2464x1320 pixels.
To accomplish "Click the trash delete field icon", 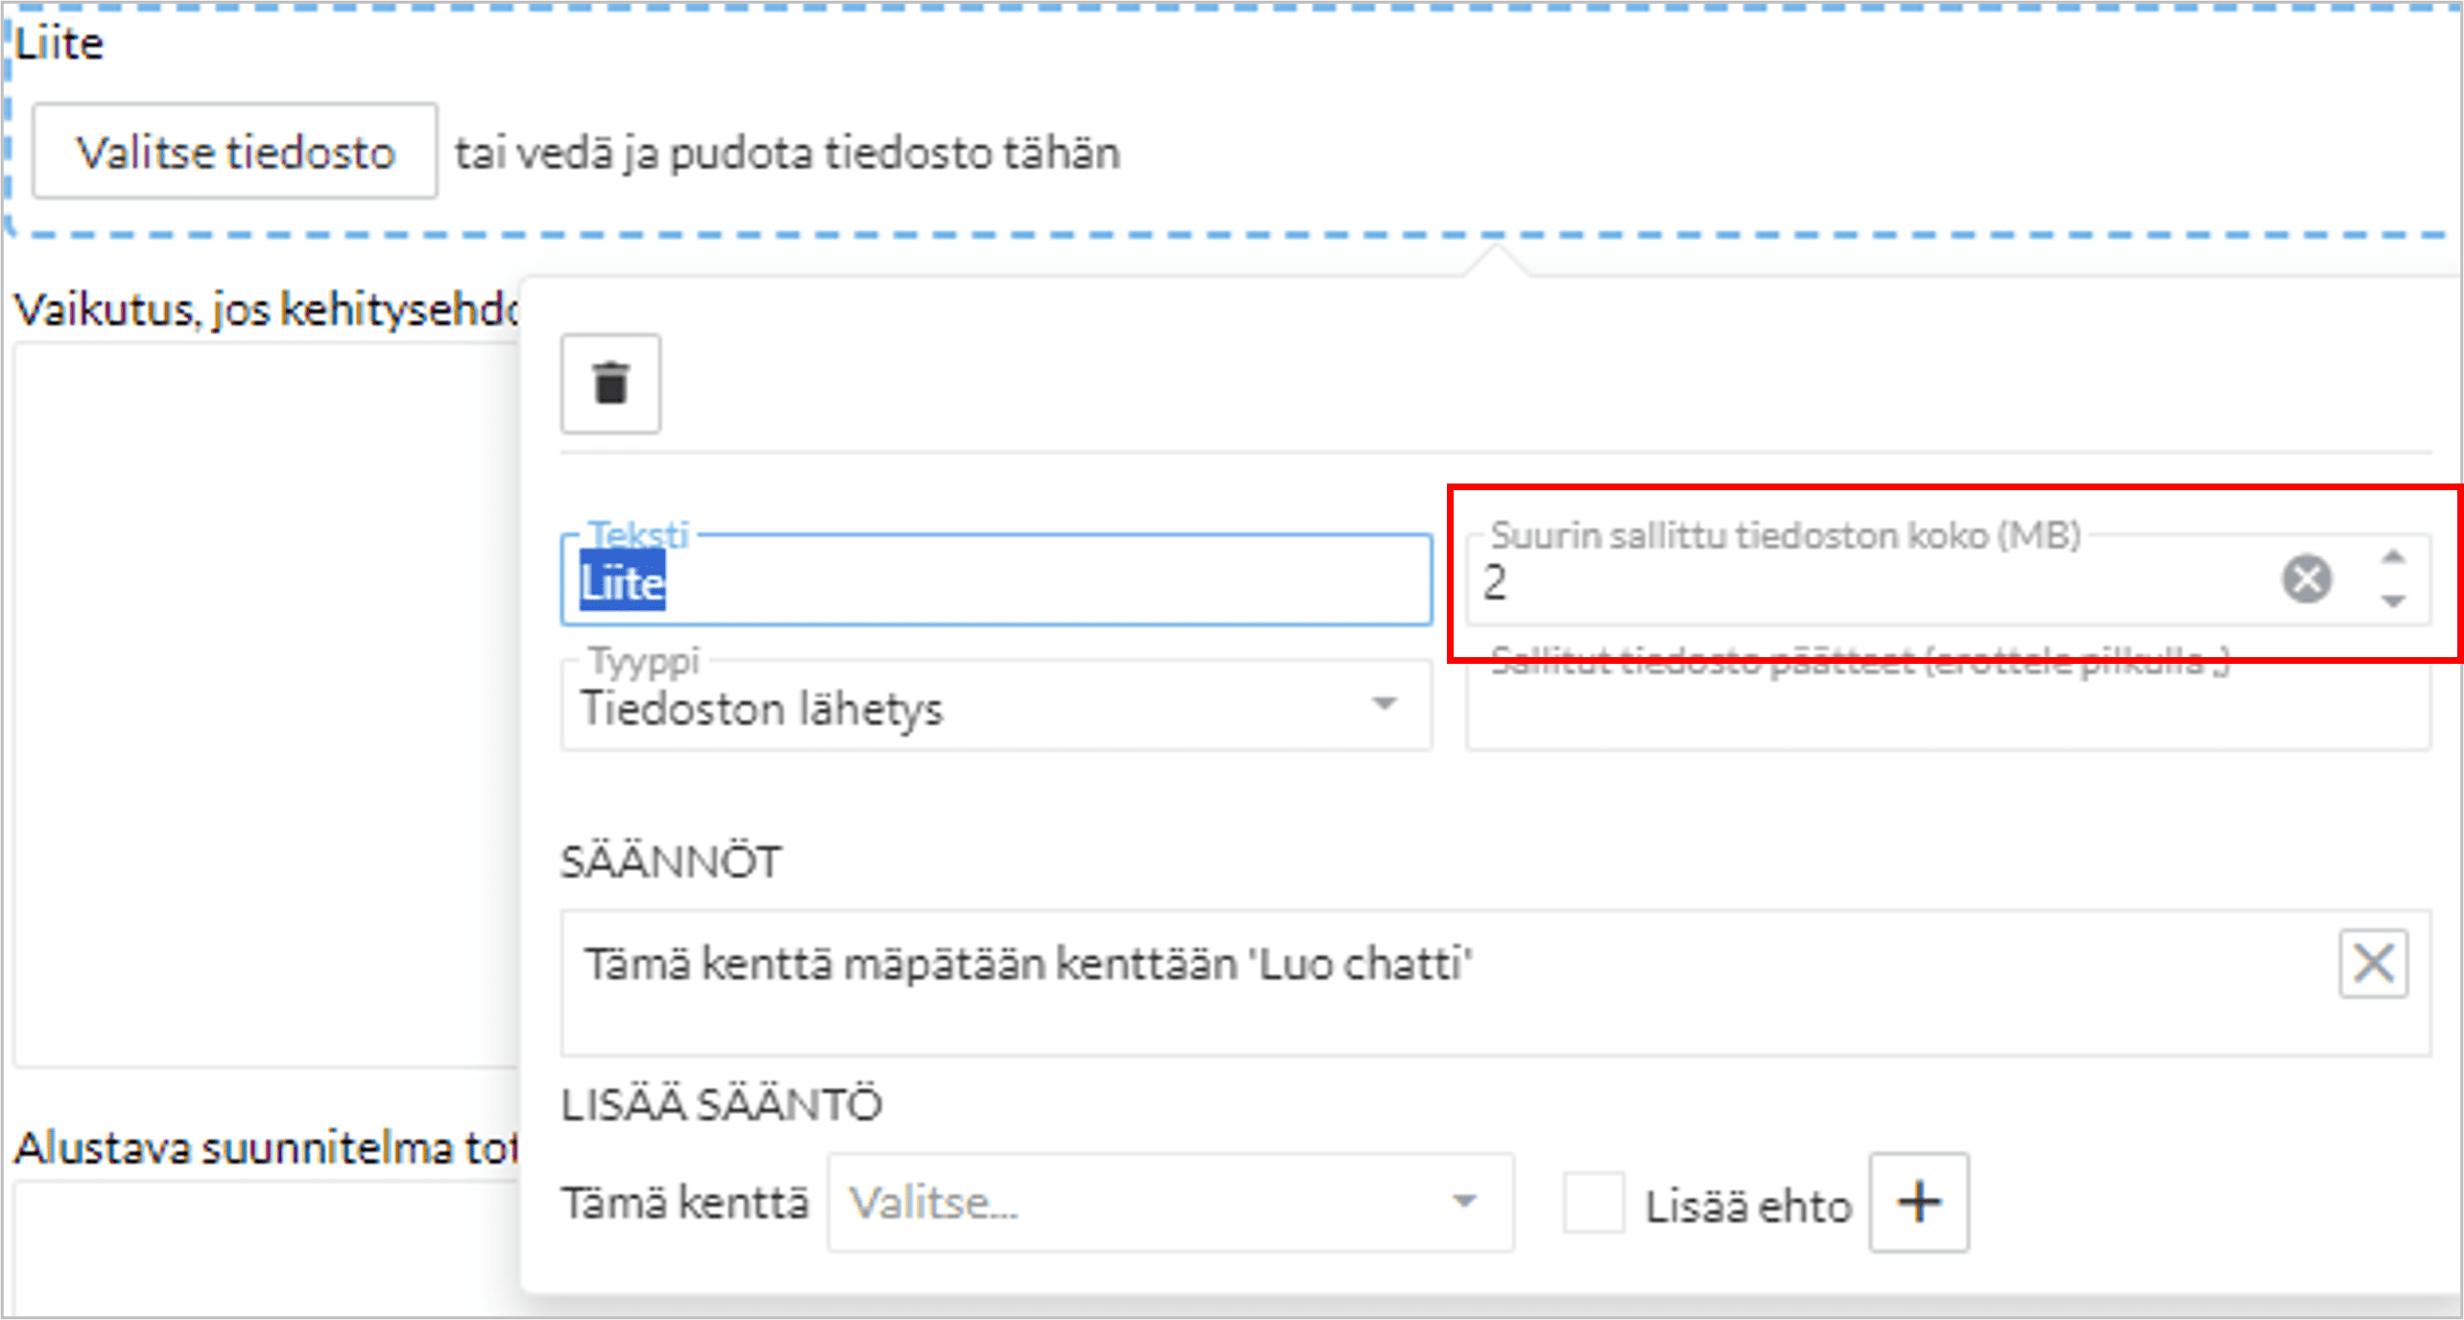I will pyautogui.click(x=610, y=384).
